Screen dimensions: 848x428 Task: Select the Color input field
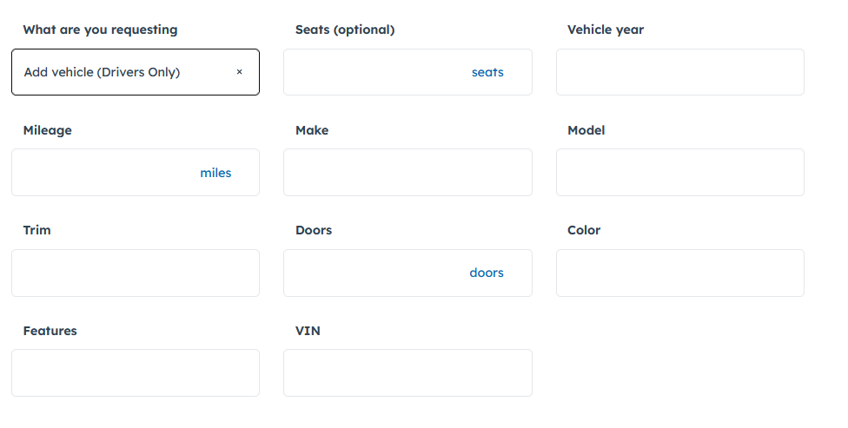point(679,273)
